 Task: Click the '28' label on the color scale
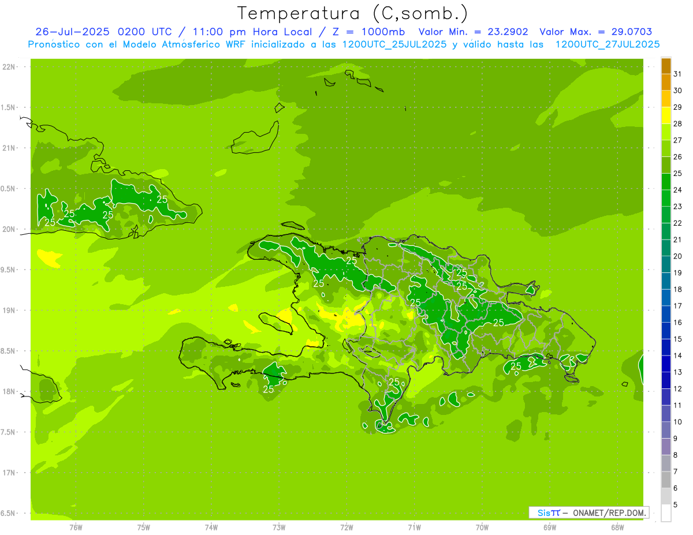677,124
